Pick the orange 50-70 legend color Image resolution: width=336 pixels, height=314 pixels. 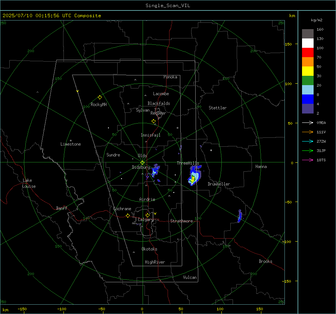point(308,62)
